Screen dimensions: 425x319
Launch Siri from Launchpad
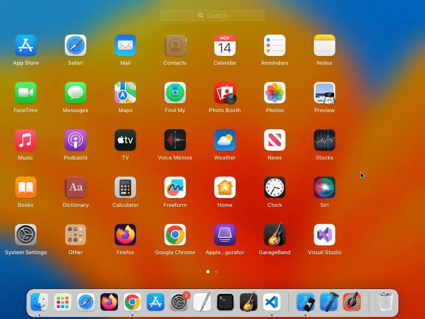pos(325,187)
